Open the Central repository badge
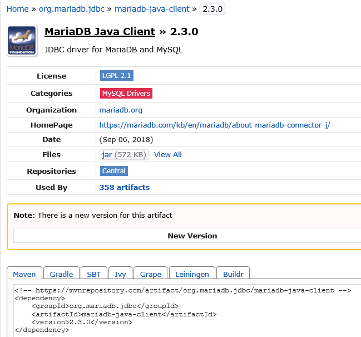 point(114,171)
